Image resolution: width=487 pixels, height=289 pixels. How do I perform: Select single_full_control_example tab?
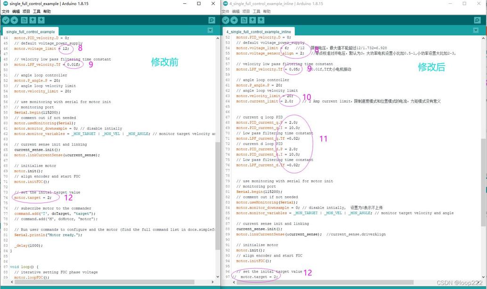(31, 32)
